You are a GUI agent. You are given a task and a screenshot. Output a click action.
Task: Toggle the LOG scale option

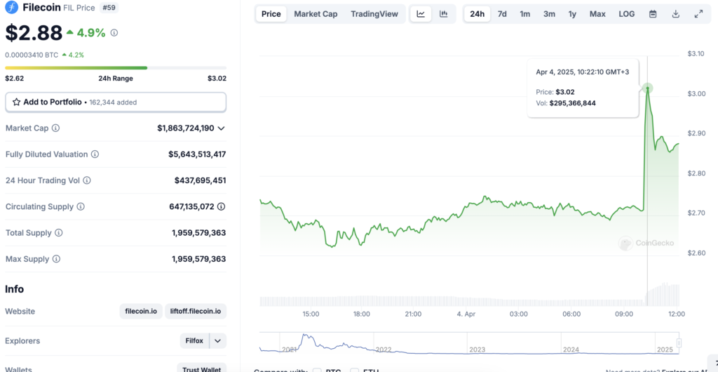(626, 14)
